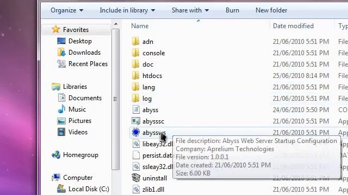Screen dimensions: 348x195
Task: Click date 25/06/2010 8:14 PM for htdocs
Action: (301, 76)
